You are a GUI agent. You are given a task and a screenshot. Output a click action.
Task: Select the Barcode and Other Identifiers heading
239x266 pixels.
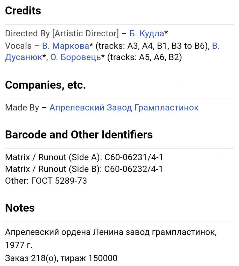coord(79,135)
